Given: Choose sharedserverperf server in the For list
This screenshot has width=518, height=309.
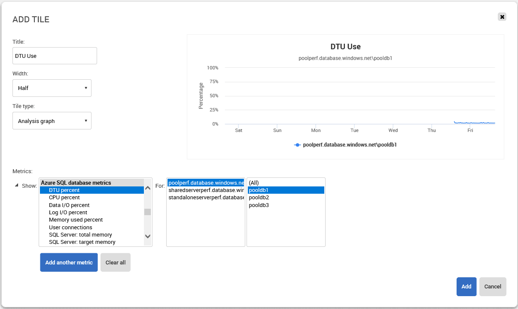Looking at the screenshot, I should (206, 190).
